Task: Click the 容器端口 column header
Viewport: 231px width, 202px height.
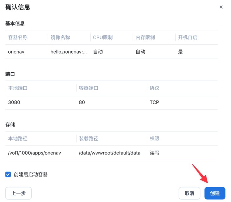Action: click(89, 88)
